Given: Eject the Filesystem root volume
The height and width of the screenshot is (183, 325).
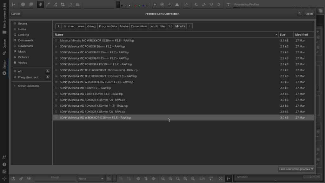Looking at the screenshot, I should pyautogui.click(x=48, y=77).
